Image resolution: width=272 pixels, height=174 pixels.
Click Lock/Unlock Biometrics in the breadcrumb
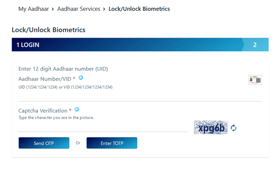pos(139,9)
